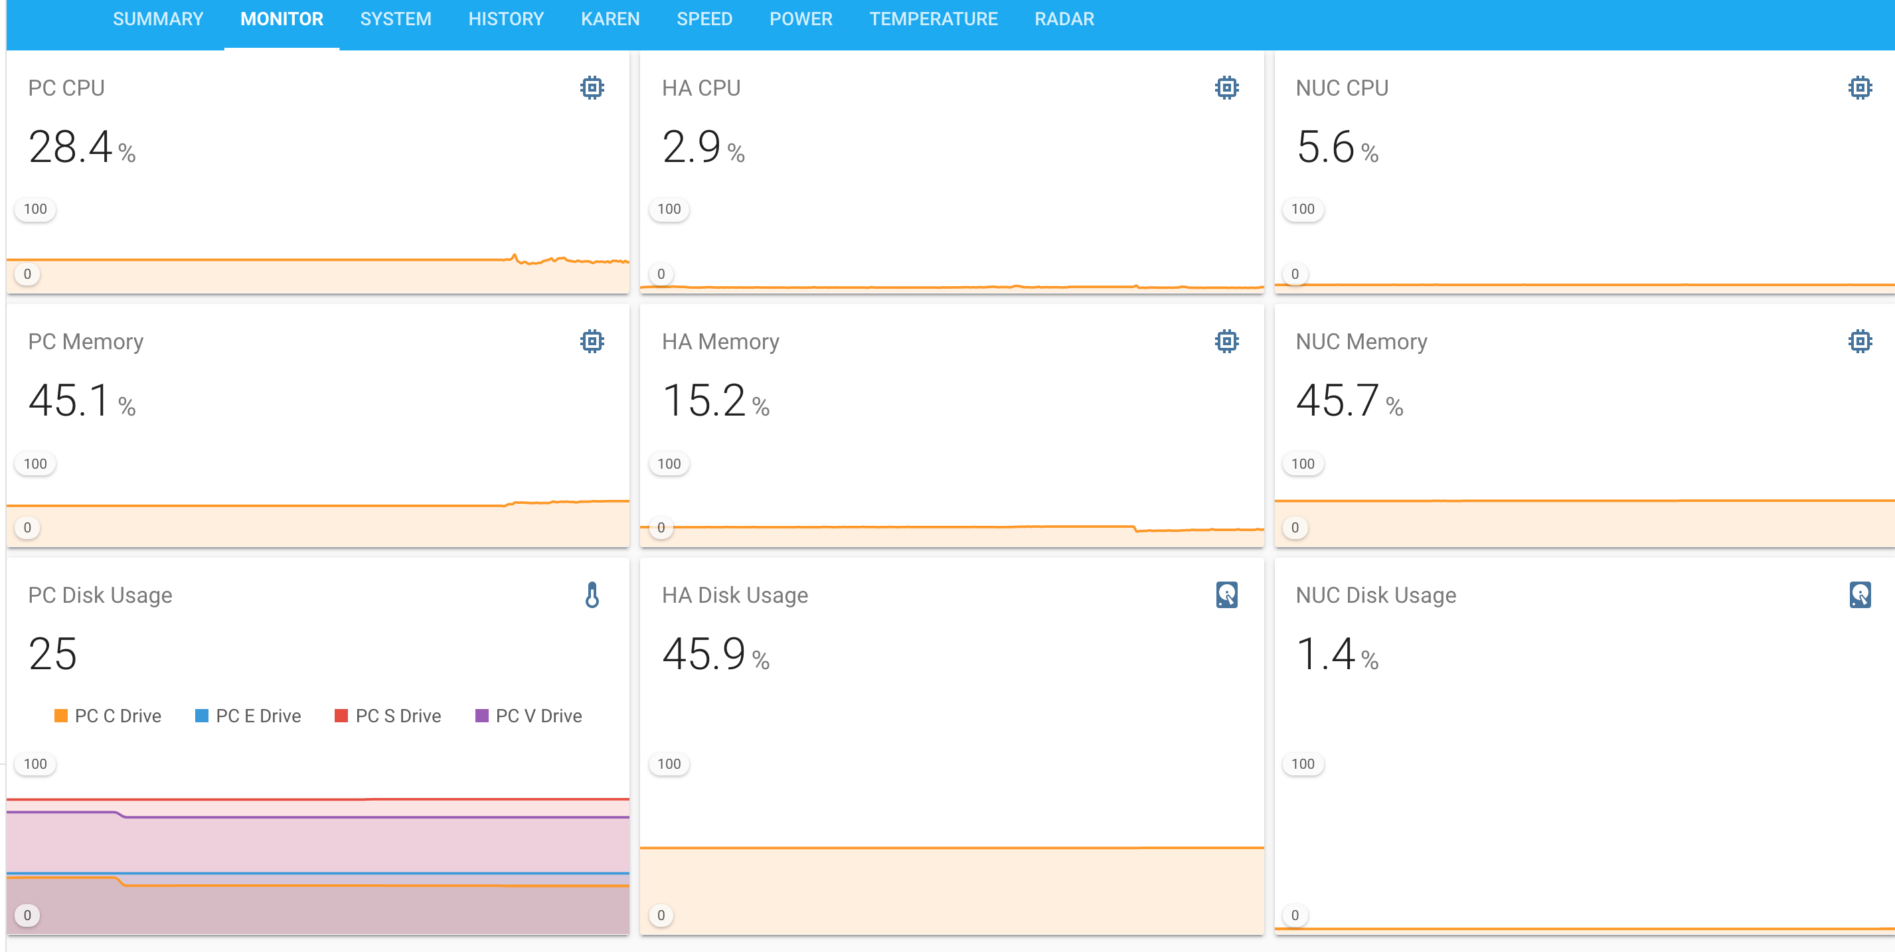Viewport: 1895px width, 952px height.
Task: Switch to the RADAR tab
Action: [x=1064, y=19]
